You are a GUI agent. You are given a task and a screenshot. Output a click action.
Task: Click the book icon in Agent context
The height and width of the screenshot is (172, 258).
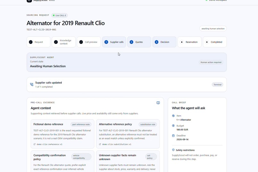pyautogui.click(x=158, y=103)
